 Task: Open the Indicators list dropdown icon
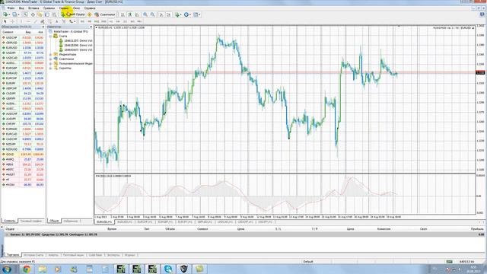(x=177, y=14)
